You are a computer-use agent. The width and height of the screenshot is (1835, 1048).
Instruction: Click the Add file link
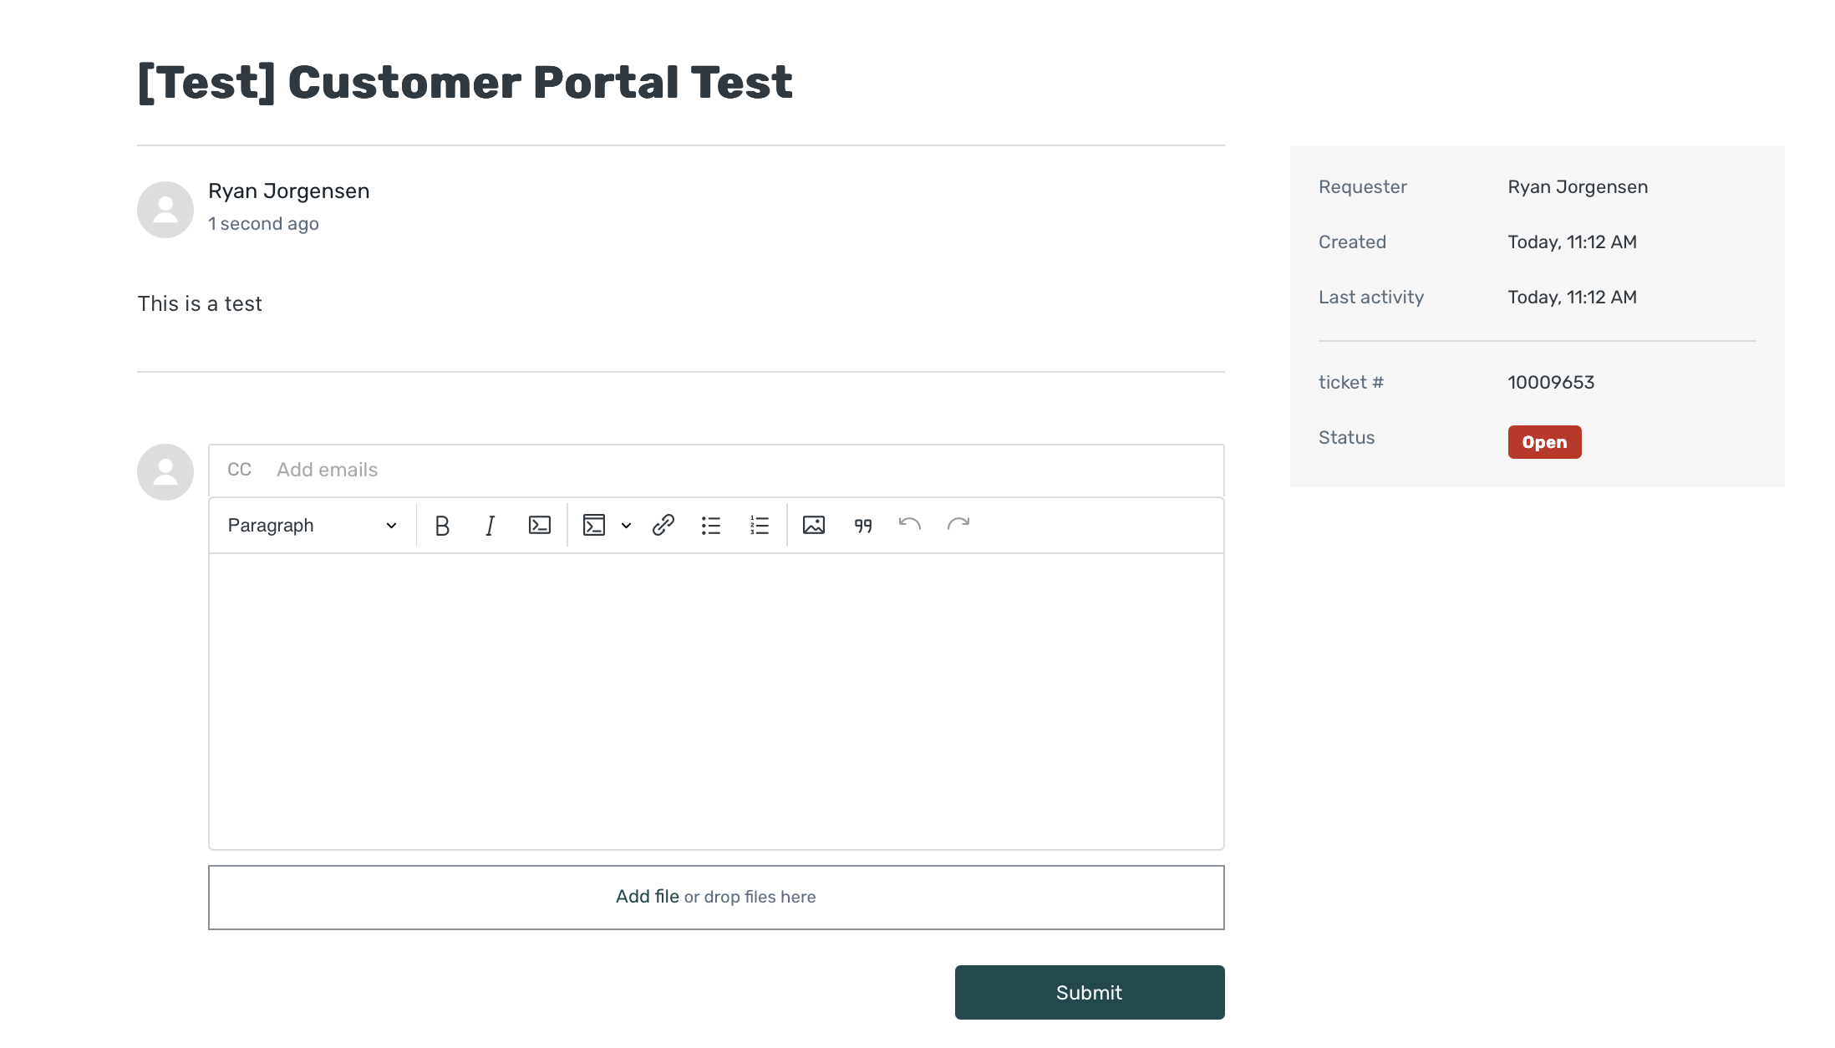coord(647,897)
